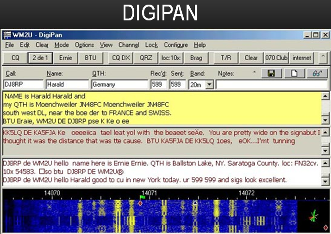Click text 'KK5LQ DE KA5FJA' in gray pane

[x=29, y=133]
